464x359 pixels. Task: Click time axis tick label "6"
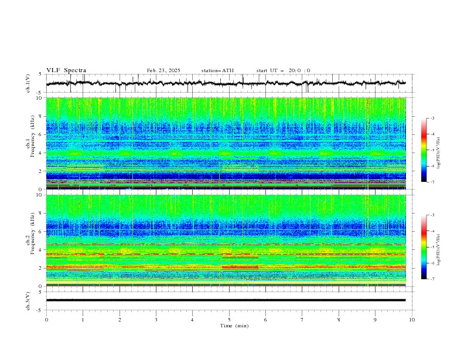click(265, 320)
